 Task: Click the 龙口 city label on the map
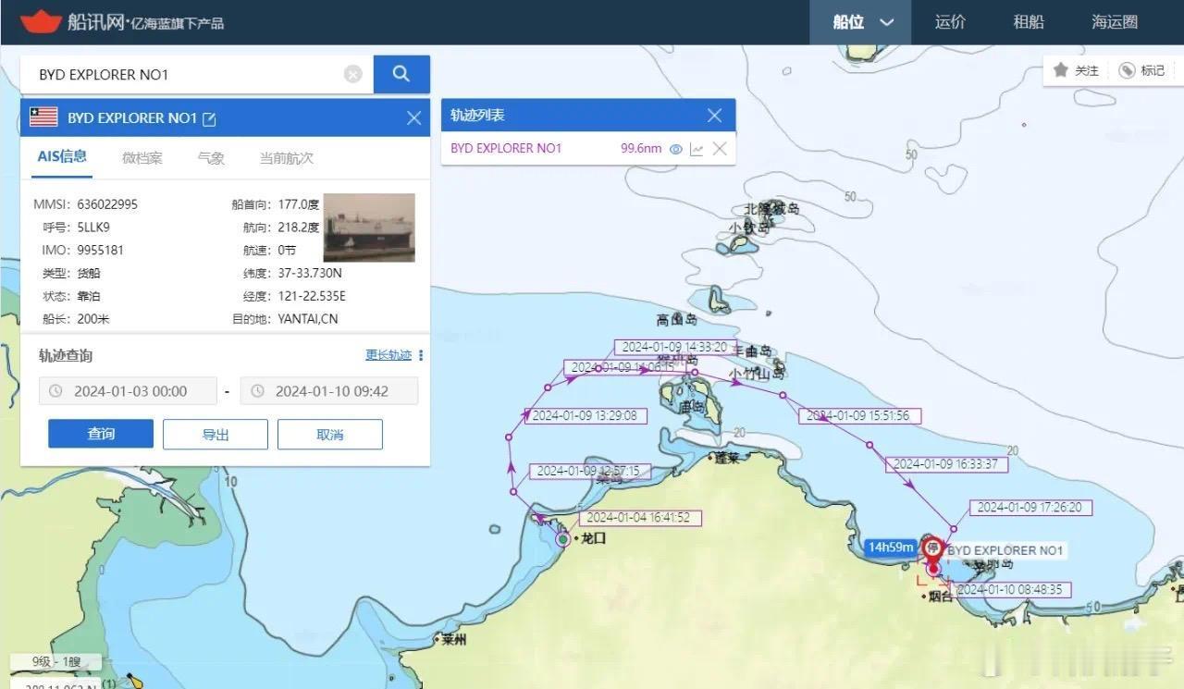(x=593, y=538)
